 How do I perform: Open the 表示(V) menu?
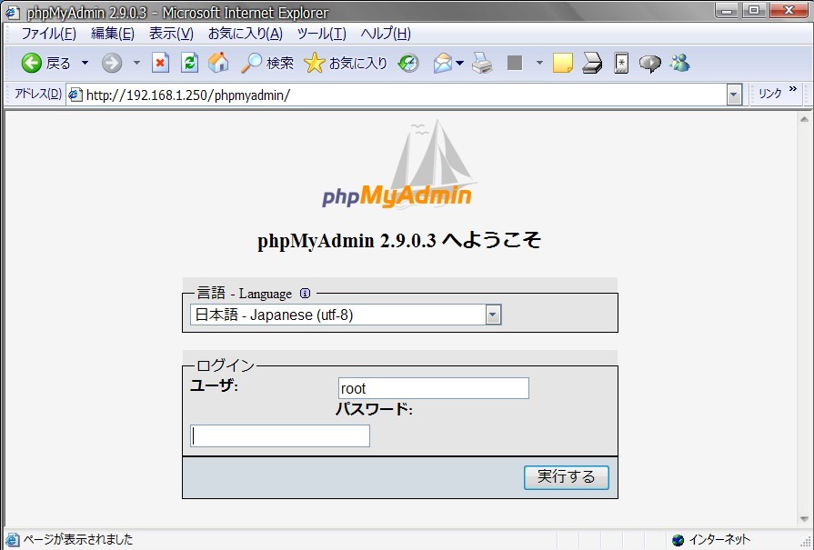[171, 34]
